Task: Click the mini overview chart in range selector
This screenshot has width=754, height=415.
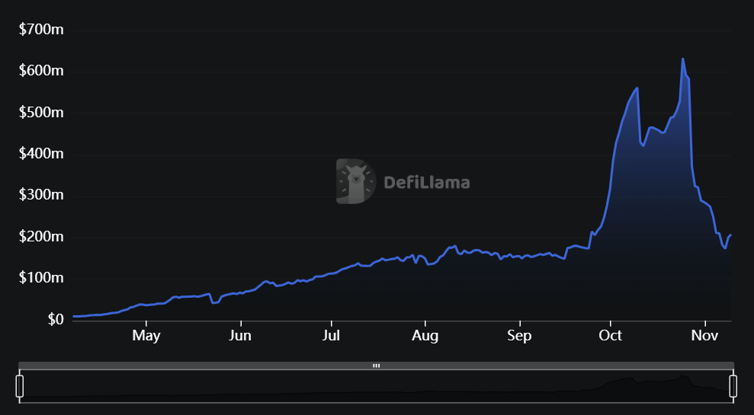Action: [x=376, y=386]
